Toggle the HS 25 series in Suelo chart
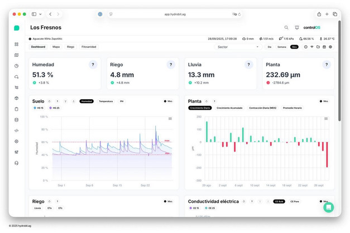 point(55,108)
